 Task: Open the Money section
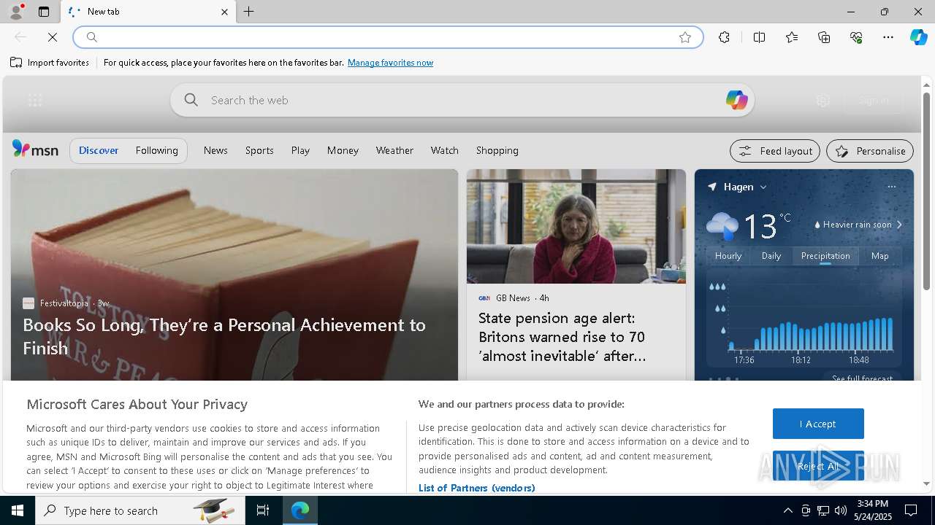pos(343,150)
